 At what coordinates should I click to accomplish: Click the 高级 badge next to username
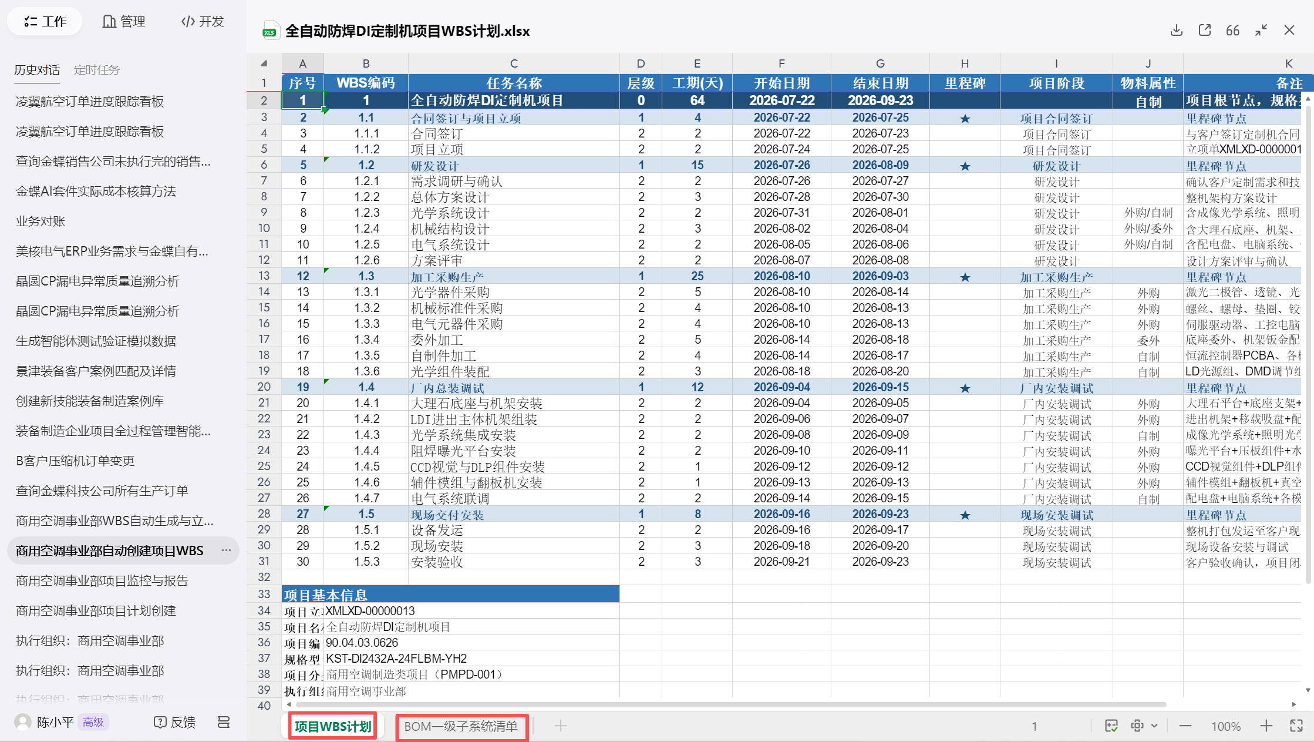[x=93, y=722]
